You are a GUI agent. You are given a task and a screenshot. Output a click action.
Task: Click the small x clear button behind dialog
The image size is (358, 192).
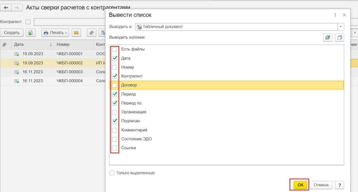355,33
